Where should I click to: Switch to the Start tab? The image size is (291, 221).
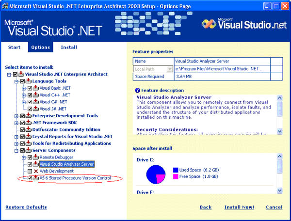[x=15, y=47]
